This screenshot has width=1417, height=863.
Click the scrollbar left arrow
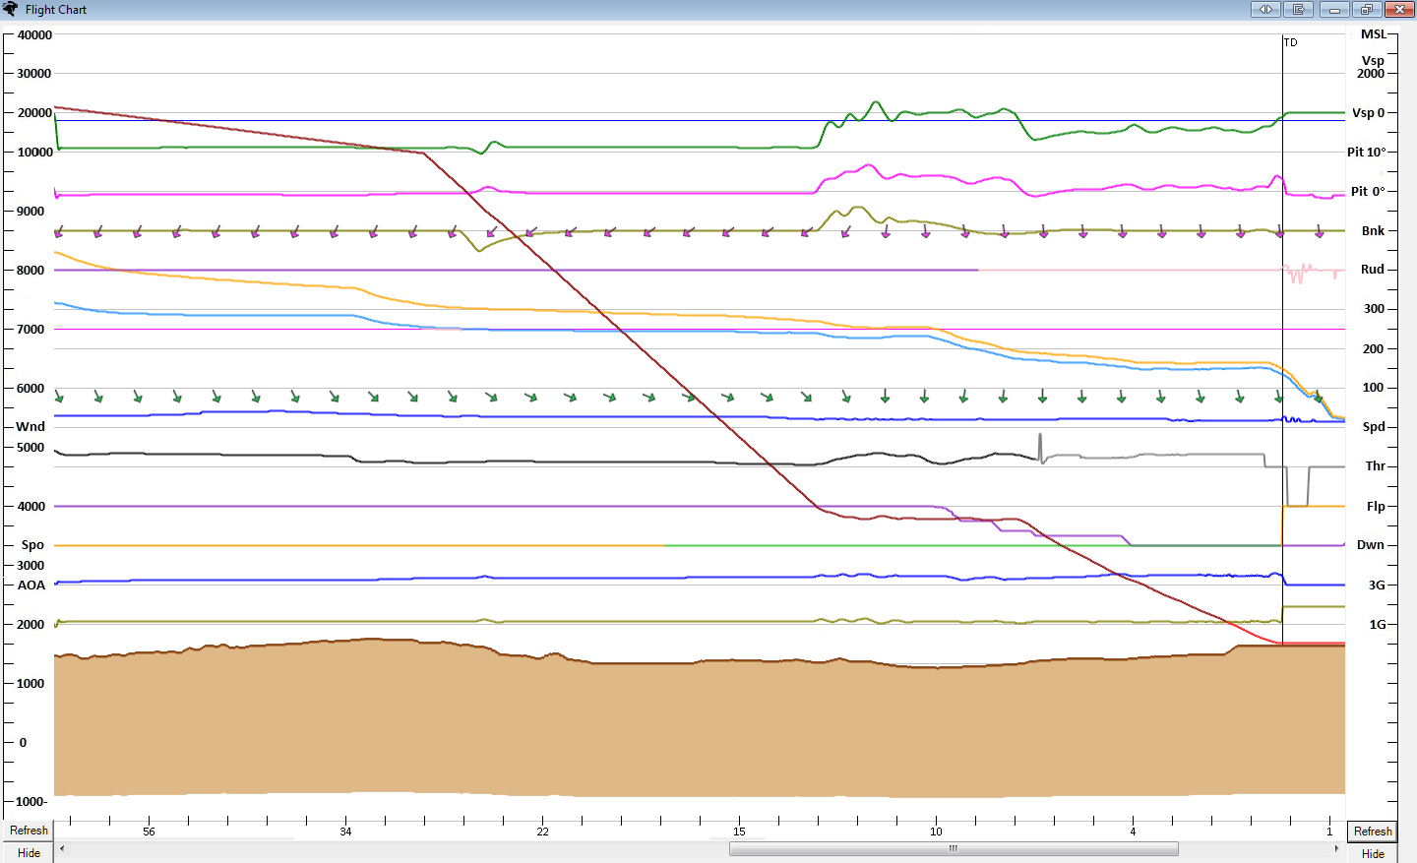click(62, 848)
